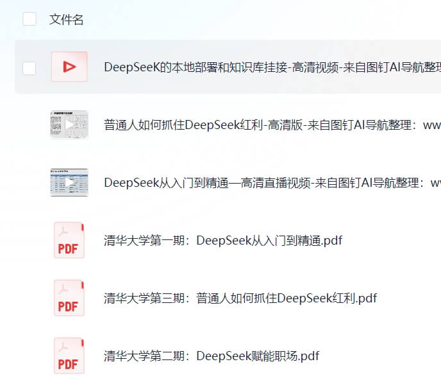Tick the checkbox for DeepSeeK的本地部署 video row
The image size is (441, 389).
pos(29,69)
